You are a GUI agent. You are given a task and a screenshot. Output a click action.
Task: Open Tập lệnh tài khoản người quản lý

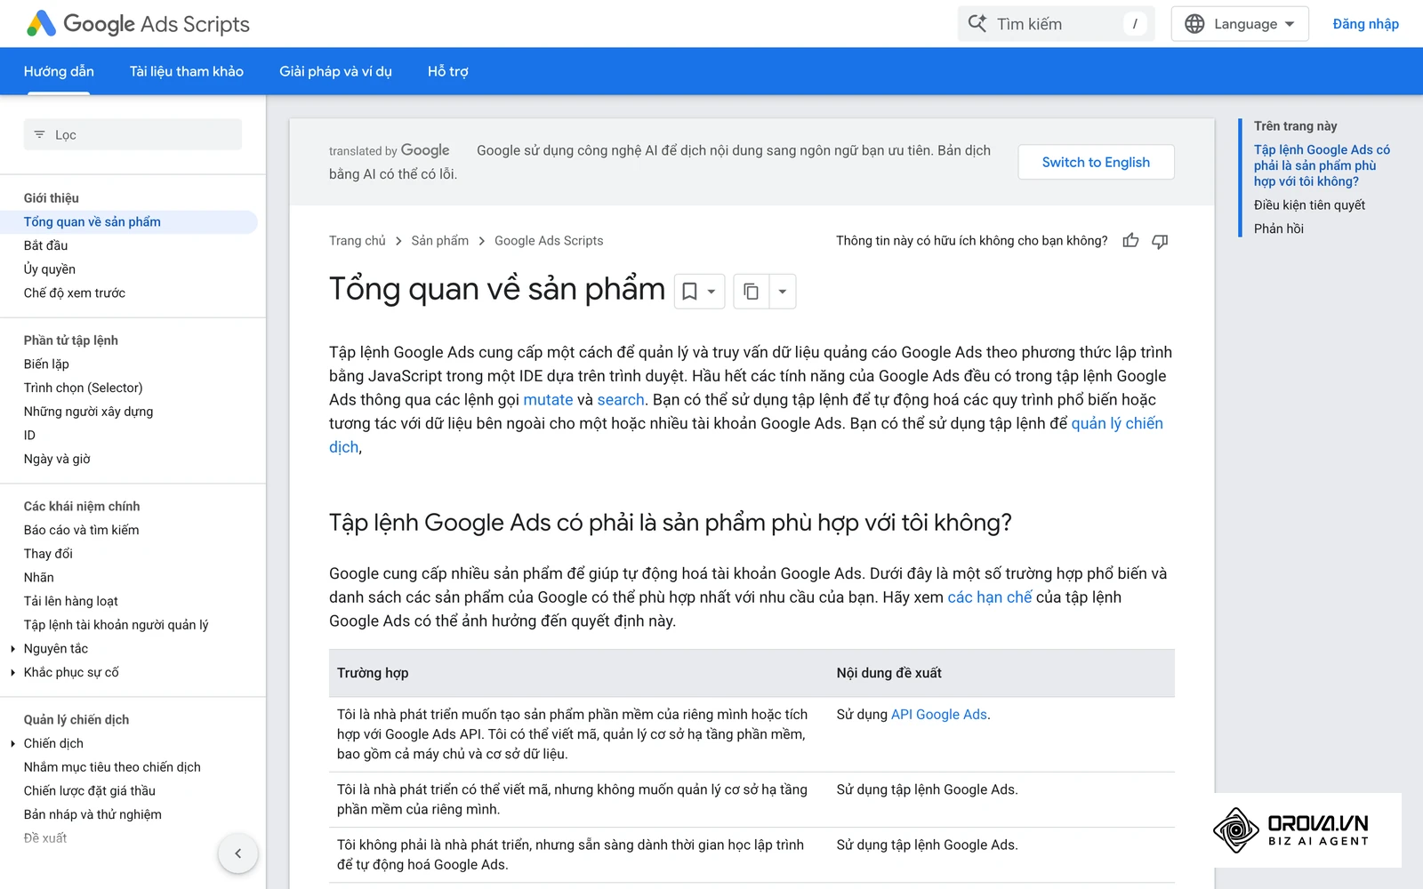click(x=116, y=625)
